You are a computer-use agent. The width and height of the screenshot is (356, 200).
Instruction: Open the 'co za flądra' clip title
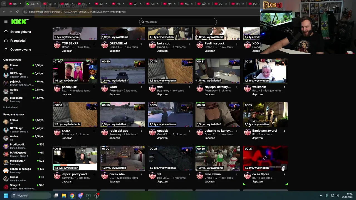point(261,174)
